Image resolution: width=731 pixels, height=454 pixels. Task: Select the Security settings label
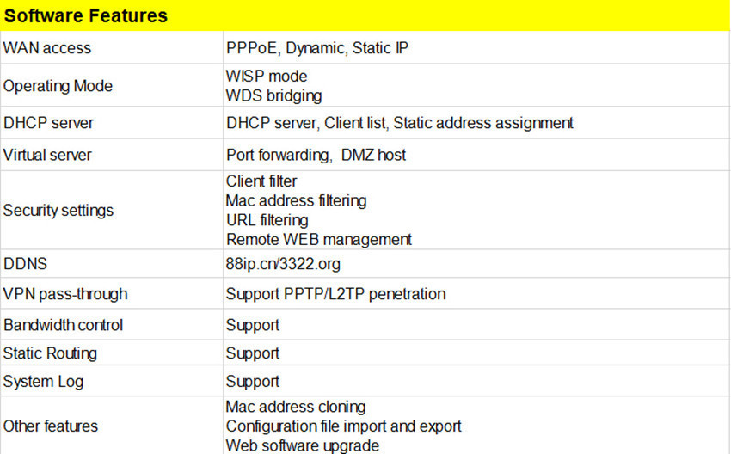[x=58, y=211]
